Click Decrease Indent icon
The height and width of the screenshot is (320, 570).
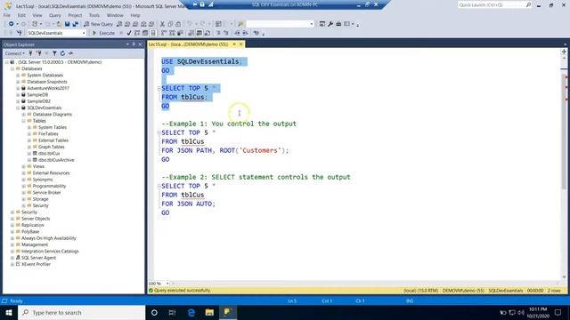click(x=237, y=33)
